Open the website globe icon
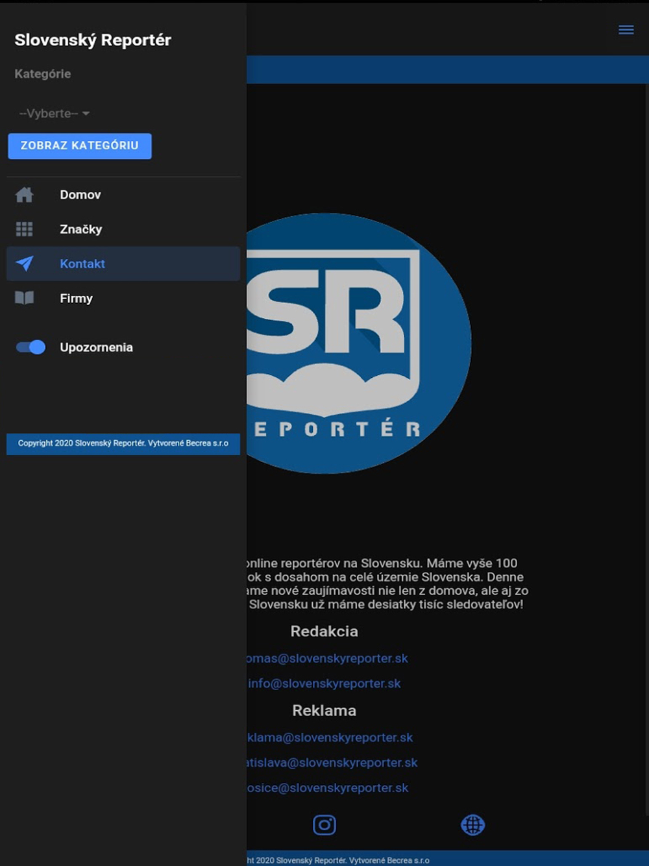Image resolution: width=649 pixels, height=866 pixels. click(472, 825)
